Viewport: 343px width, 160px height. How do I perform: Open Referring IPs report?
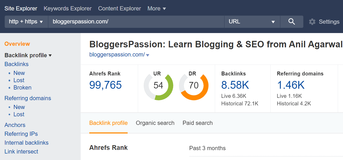coord(21,134)
